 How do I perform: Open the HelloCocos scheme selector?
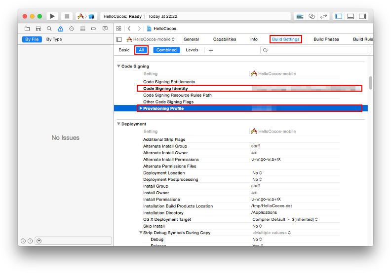point(86,16)
